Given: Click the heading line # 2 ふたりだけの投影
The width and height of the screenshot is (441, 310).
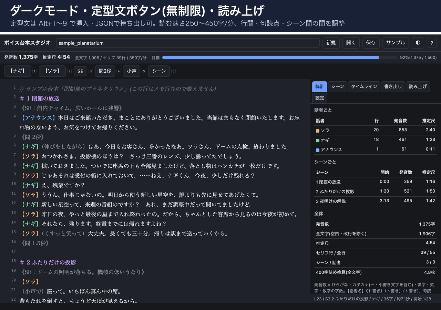Looking at the screenshot, I should [x=48, y=262].
